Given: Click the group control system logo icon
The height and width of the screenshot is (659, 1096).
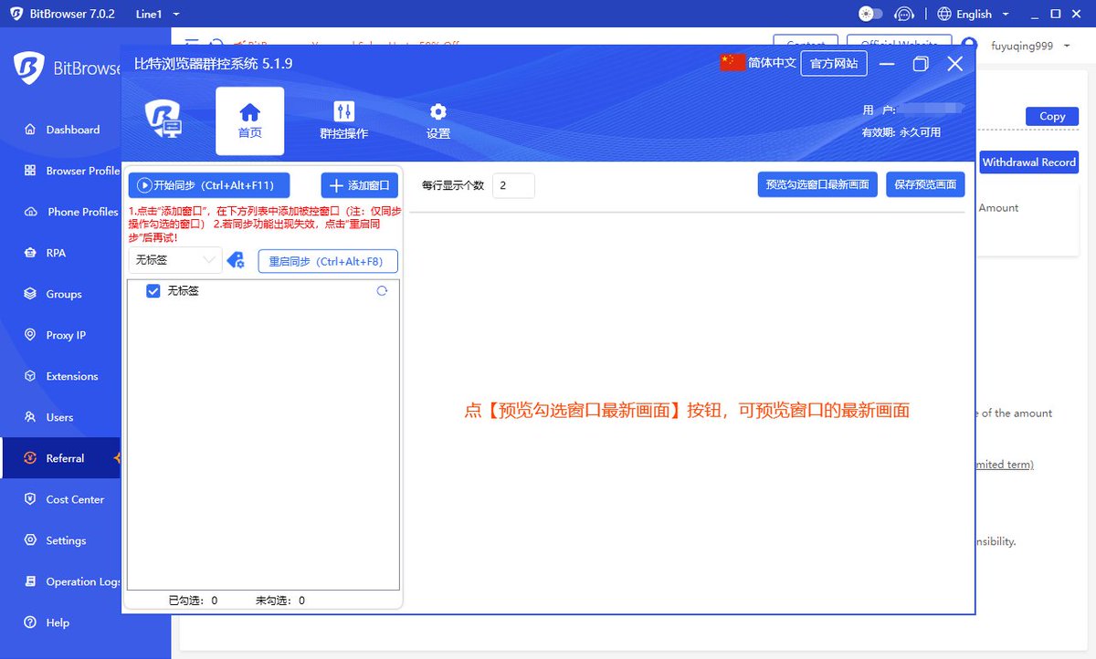Looking at the screenshot, I should [x=163, y=120].
